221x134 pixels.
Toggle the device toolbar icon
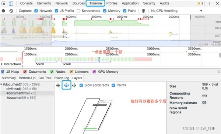11,3
